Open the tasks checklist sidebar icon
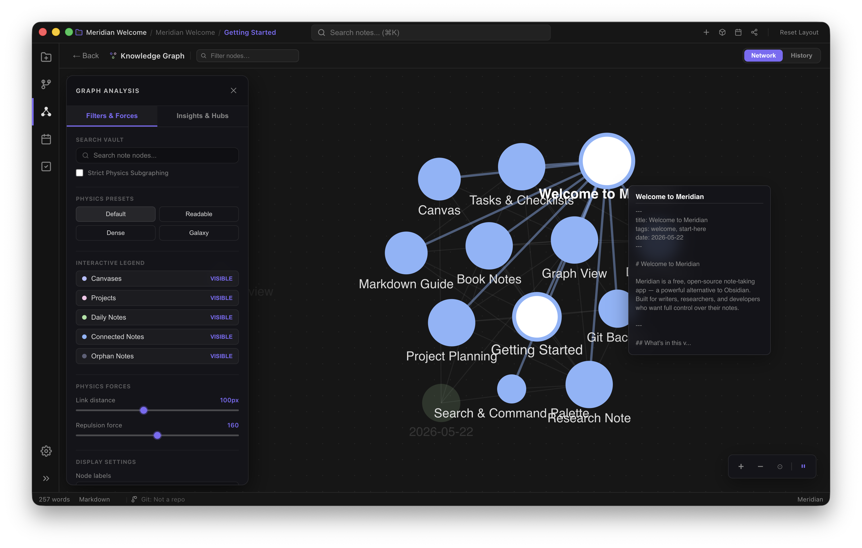862x548 pixels. tap(46, 167)
